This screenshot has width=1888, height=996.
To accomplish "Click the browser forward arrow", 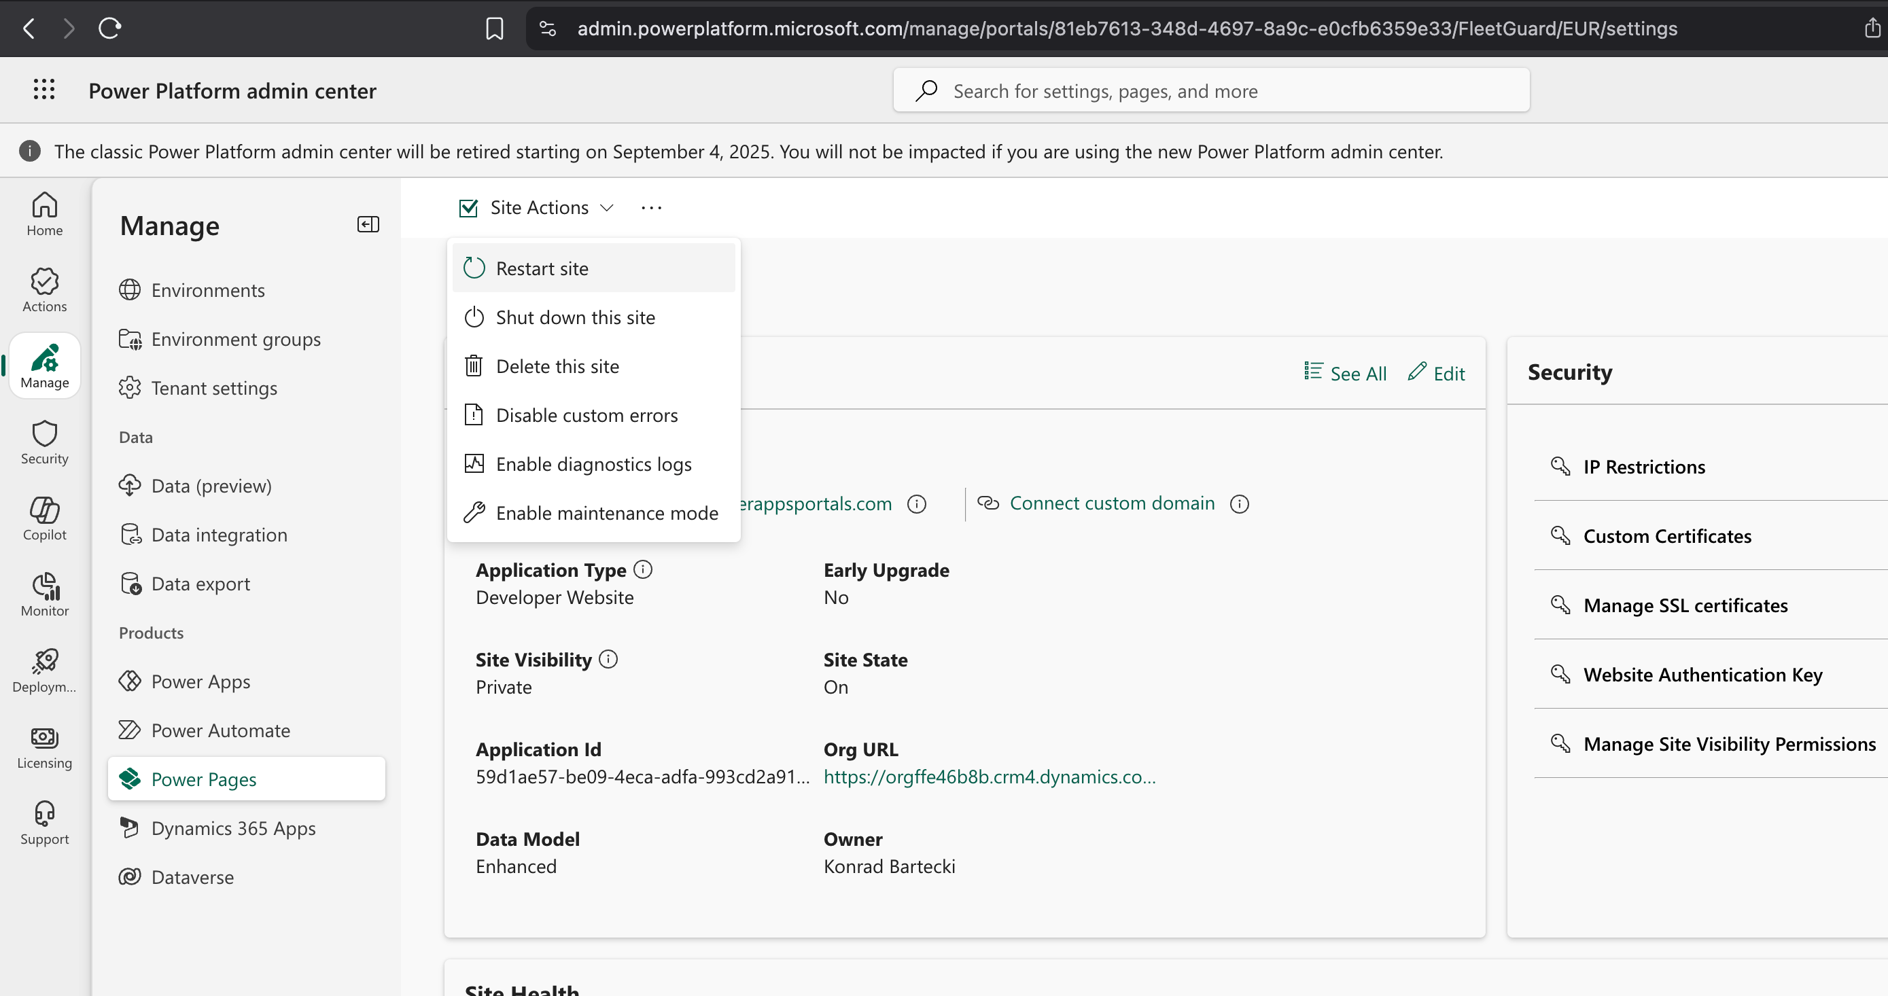I will (x=69, y=29).
